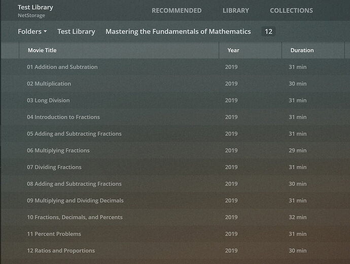Image resolution: width=350 pixels, height=264 pixels.
Task: Open the Folders dropdown
Action: tap(32, 31)
